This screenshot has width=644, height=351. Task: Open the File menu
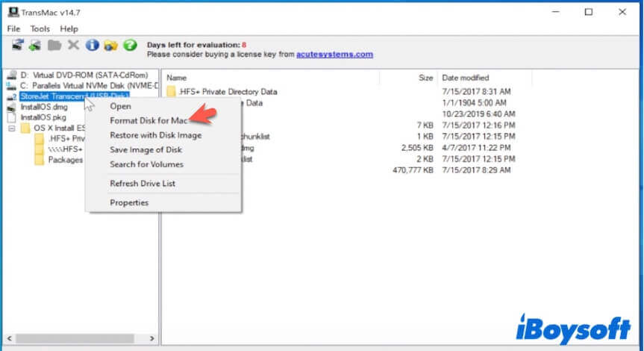[14, 28]
